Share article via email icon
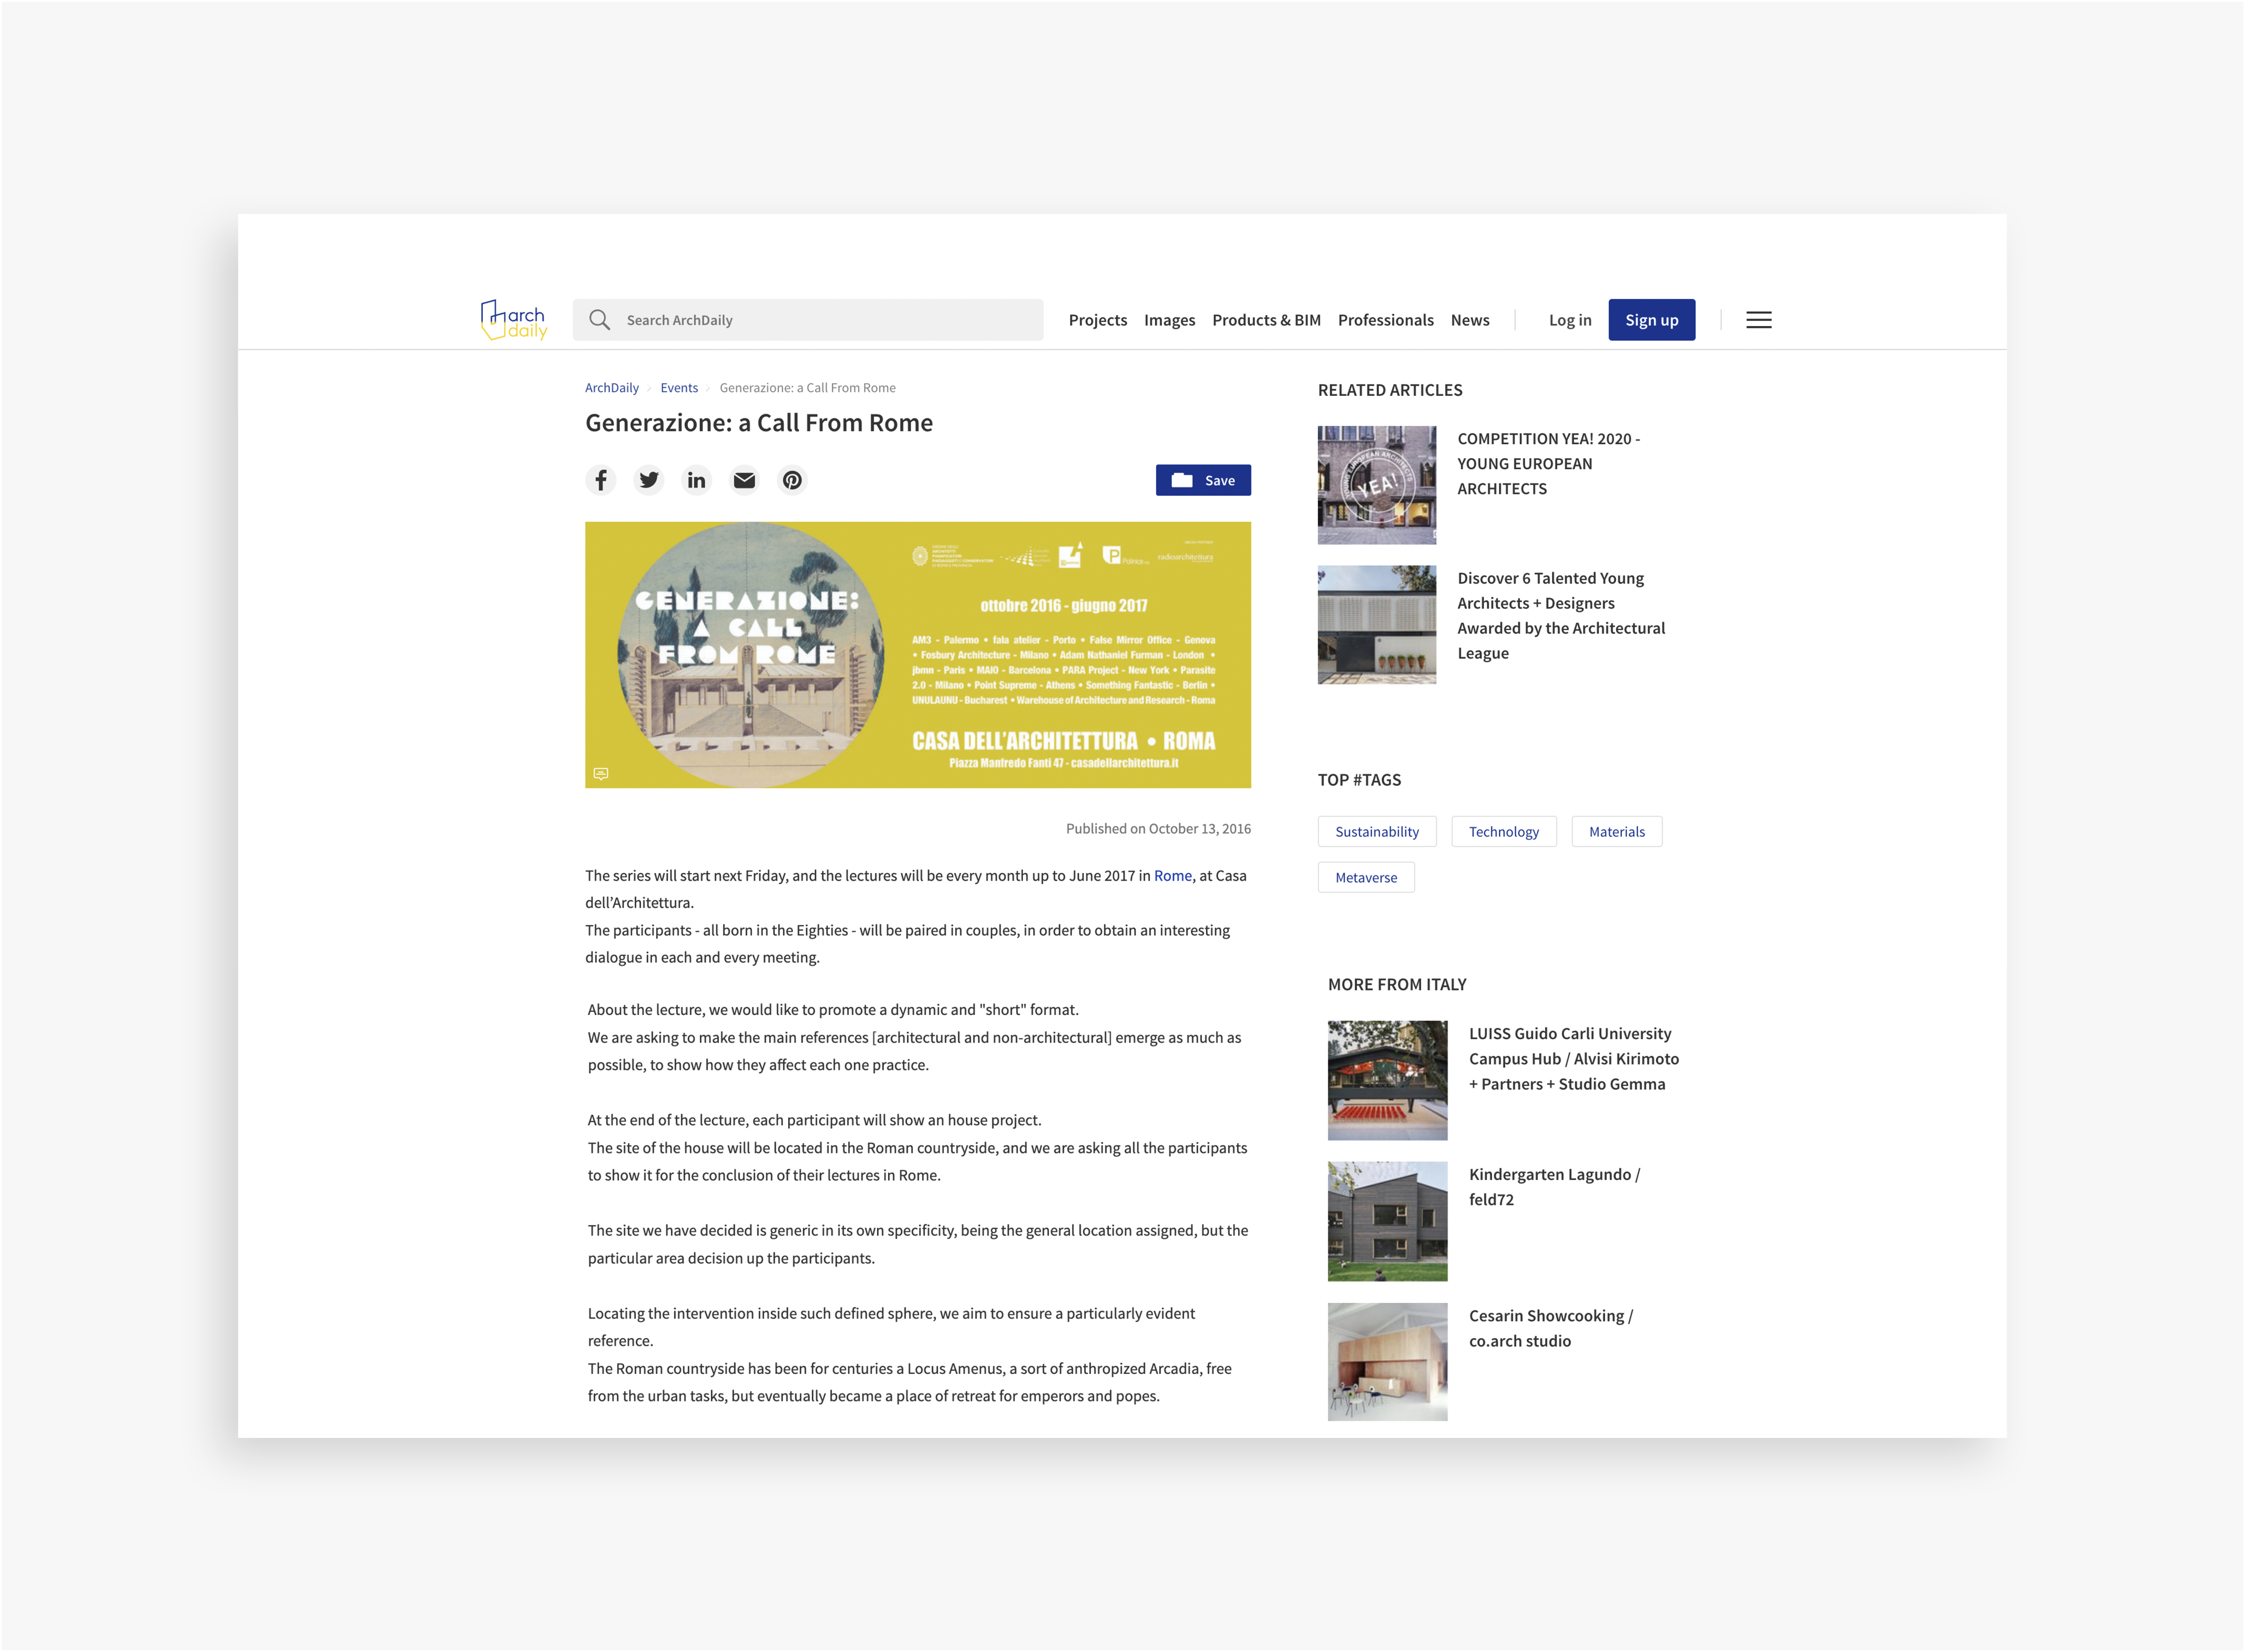2245x1652 pixels. [744, 480]
